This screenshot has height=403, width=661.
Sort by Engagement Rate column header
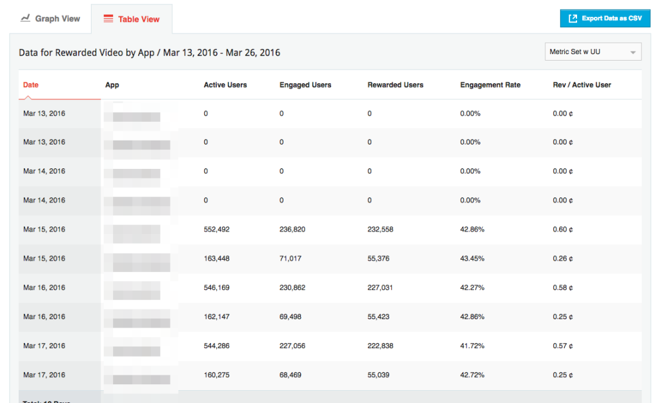click(490, 85)
